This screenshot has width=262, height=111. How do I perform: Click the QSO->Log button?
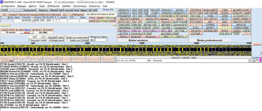[110, 17]
